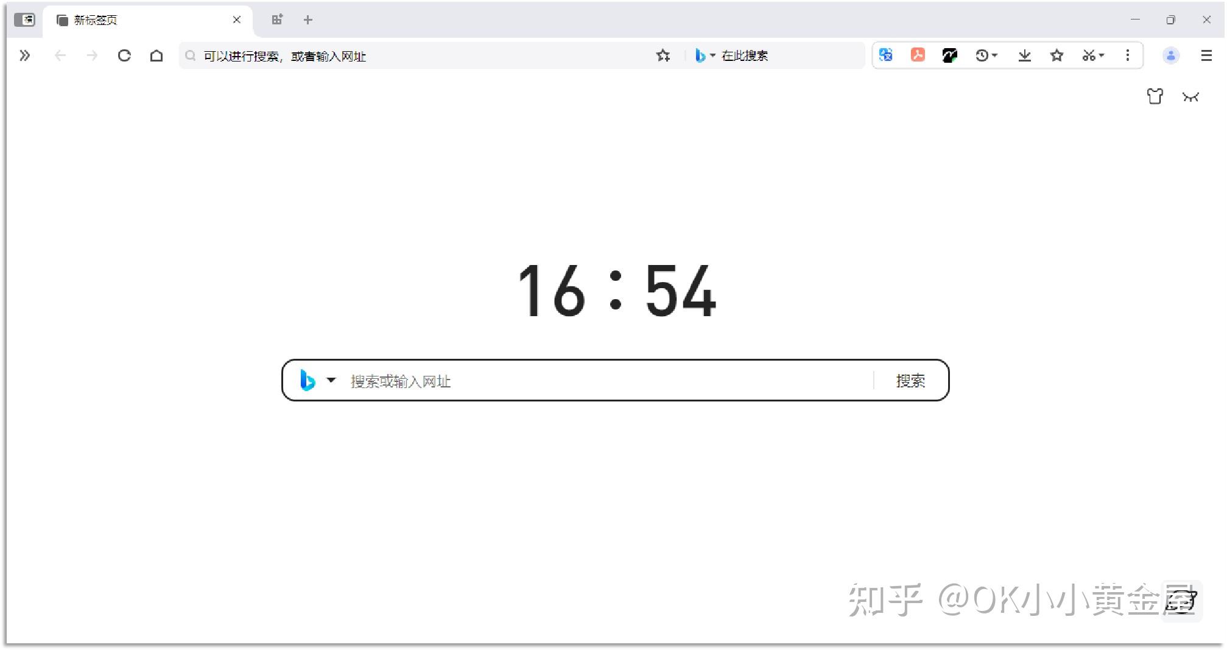Click the home button in the toolbar

(x=157, y=55)
